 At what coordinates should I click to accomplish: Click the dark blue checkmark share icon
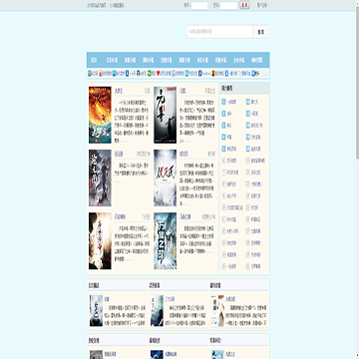pos(200,73)
